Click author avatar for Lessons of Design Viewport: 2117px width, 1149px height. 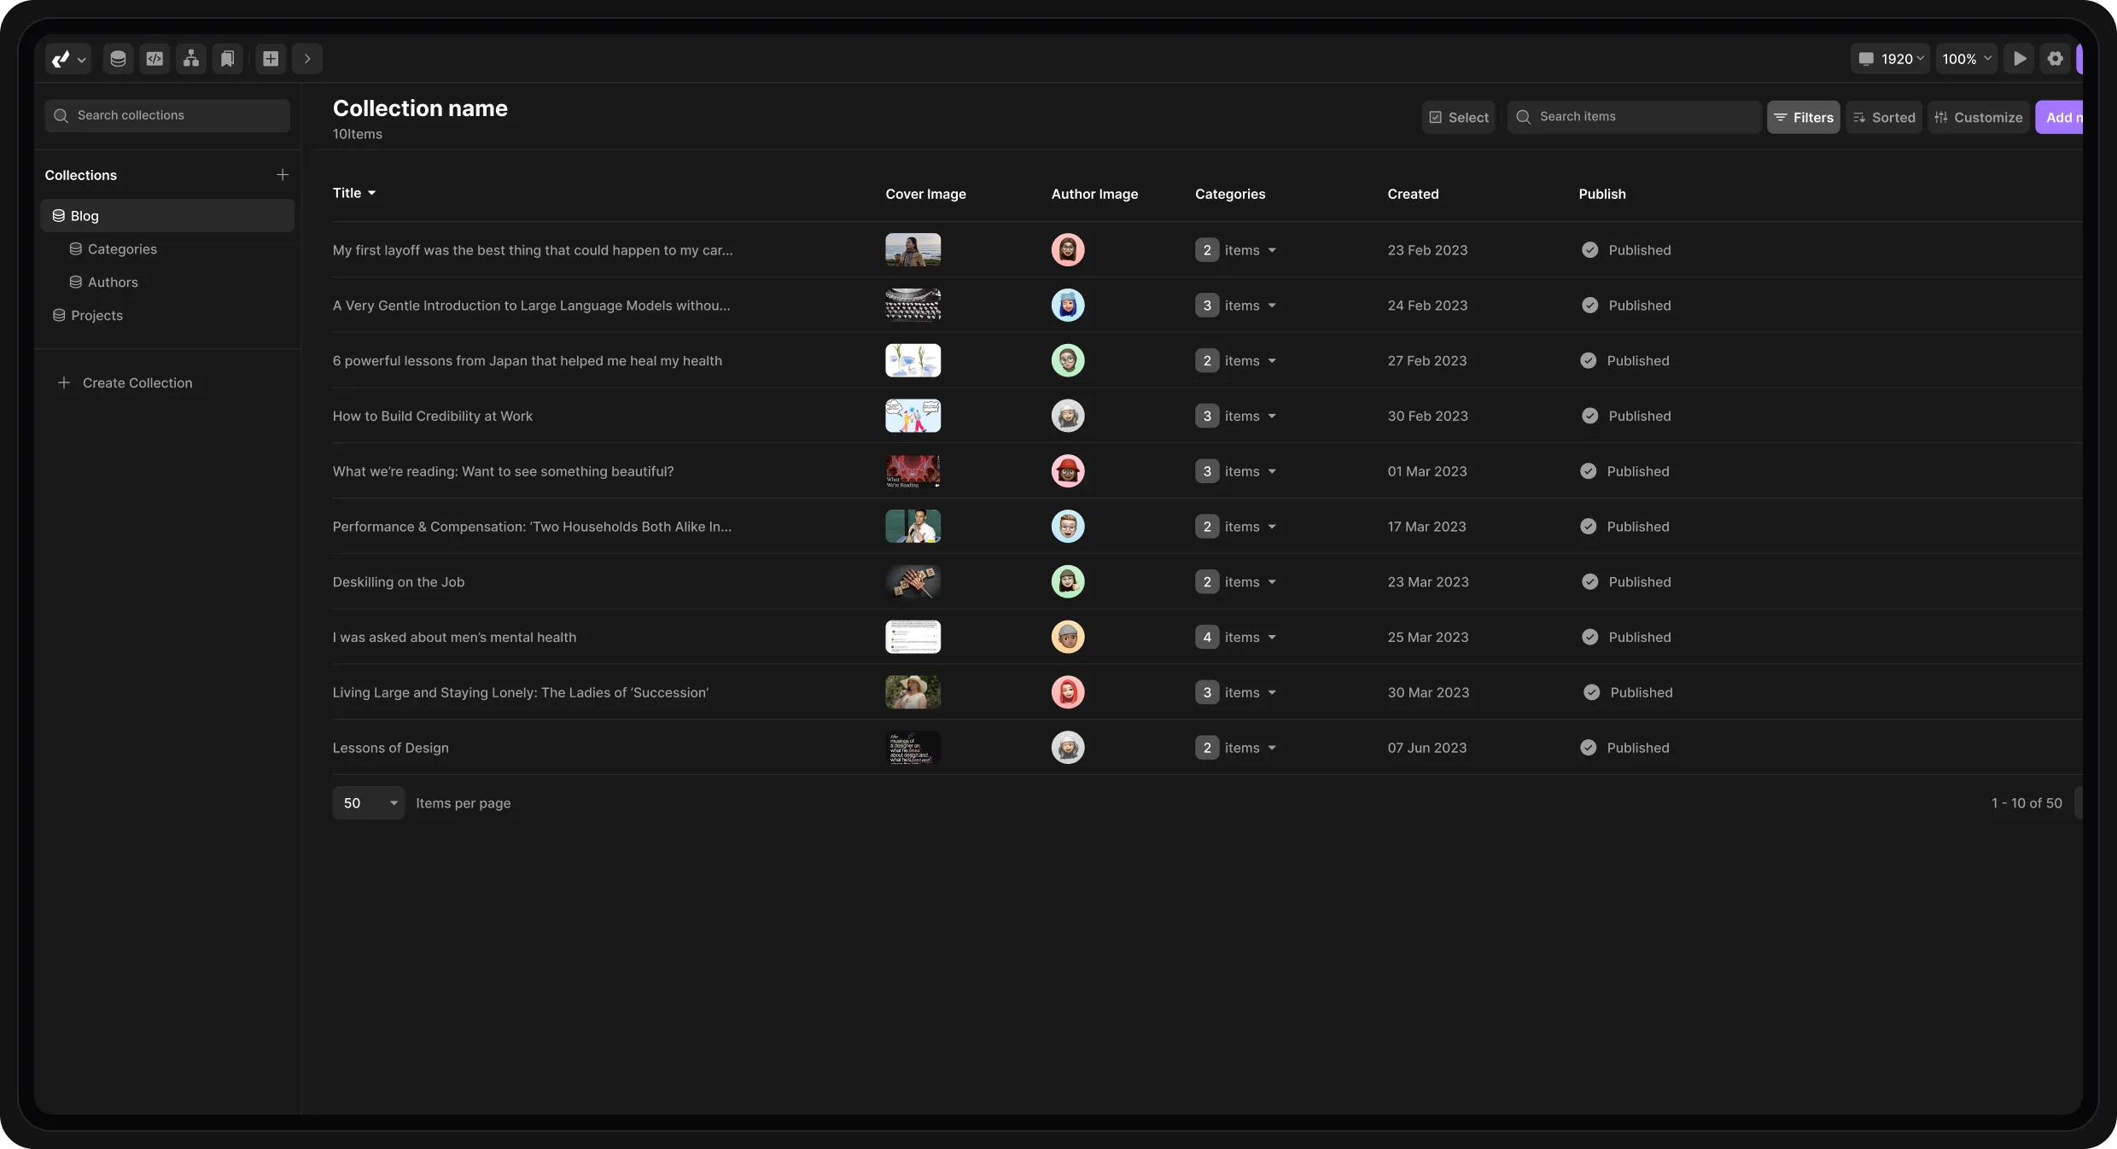[x=1068, y=748]
